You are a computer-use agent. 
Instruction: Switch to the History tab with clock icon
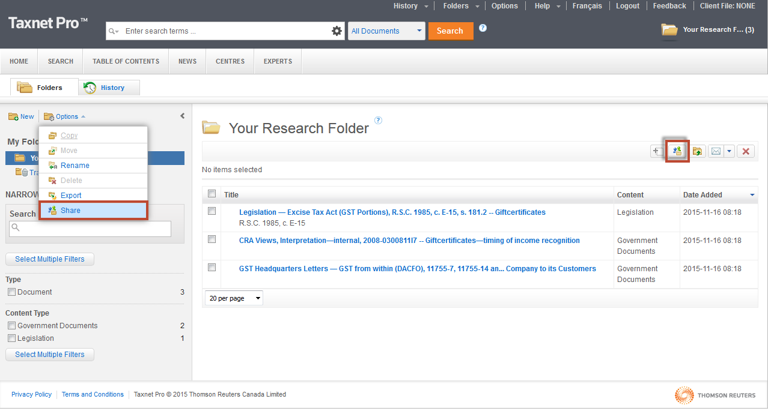pos(109,88)
